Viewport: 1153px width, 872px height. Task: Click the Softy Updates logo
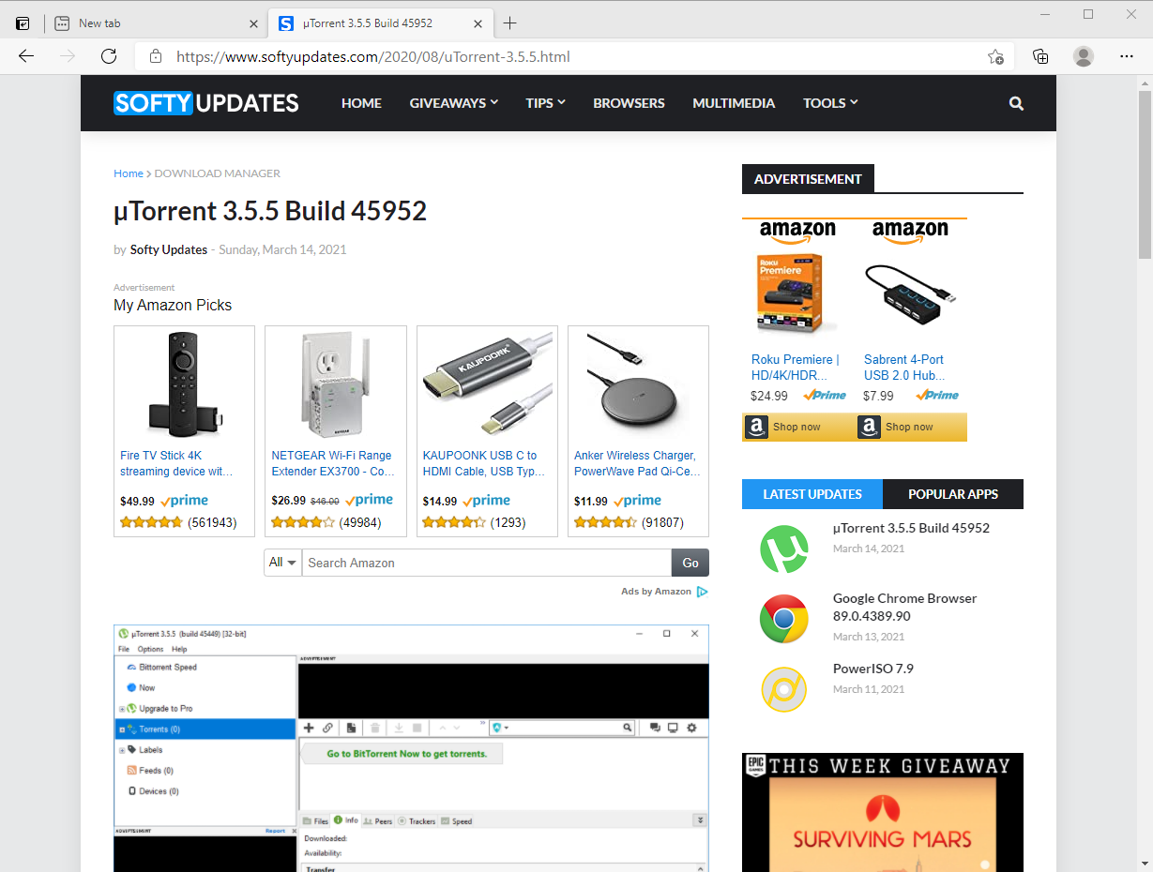206,103
